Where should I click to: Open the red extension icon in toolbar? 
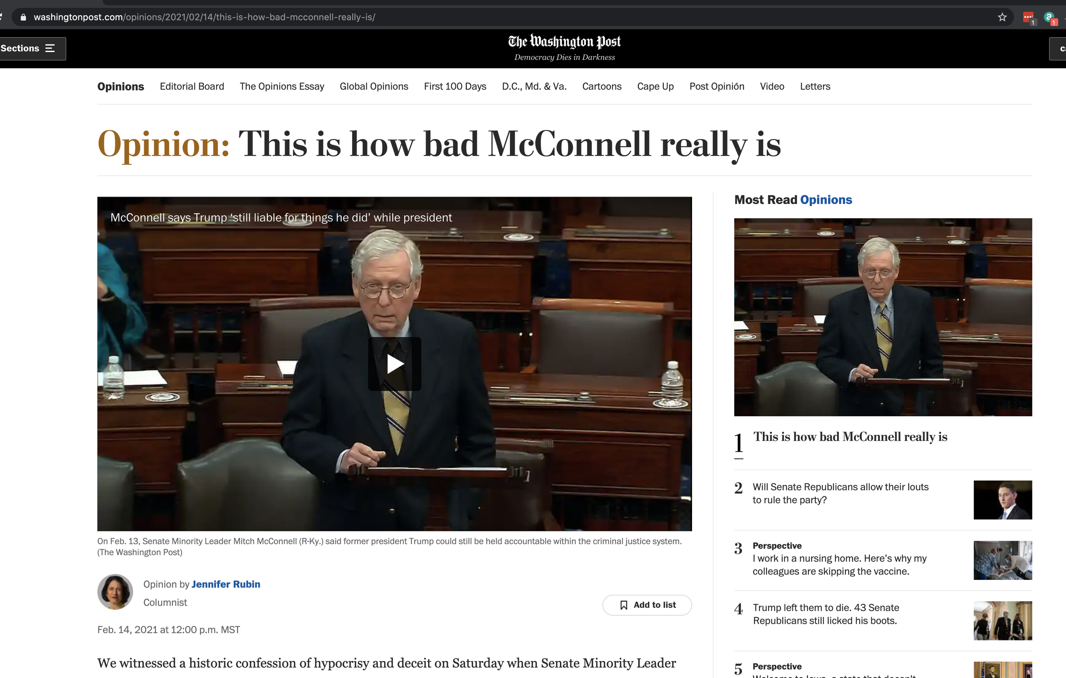(x=1028, y=18)
